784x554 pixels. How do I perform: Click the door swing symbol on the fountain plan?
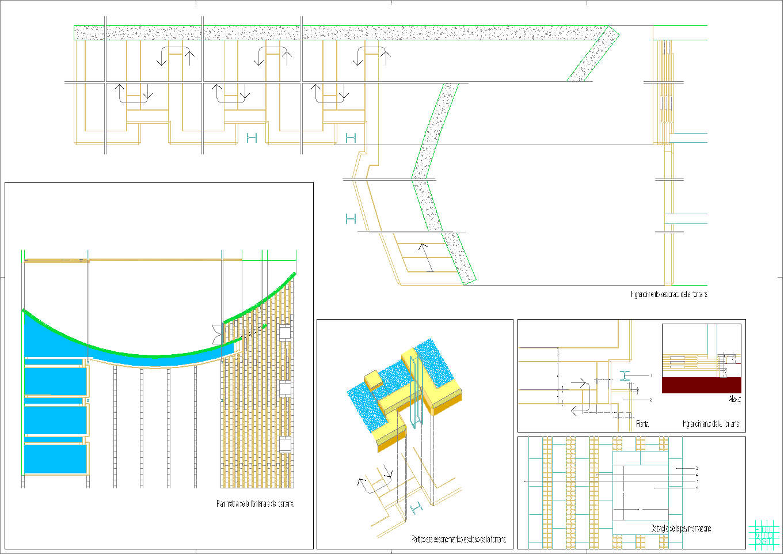pos(218,334)
